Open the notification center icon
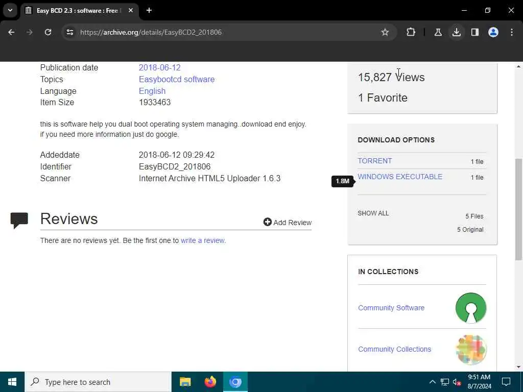 tap(506, 382)
